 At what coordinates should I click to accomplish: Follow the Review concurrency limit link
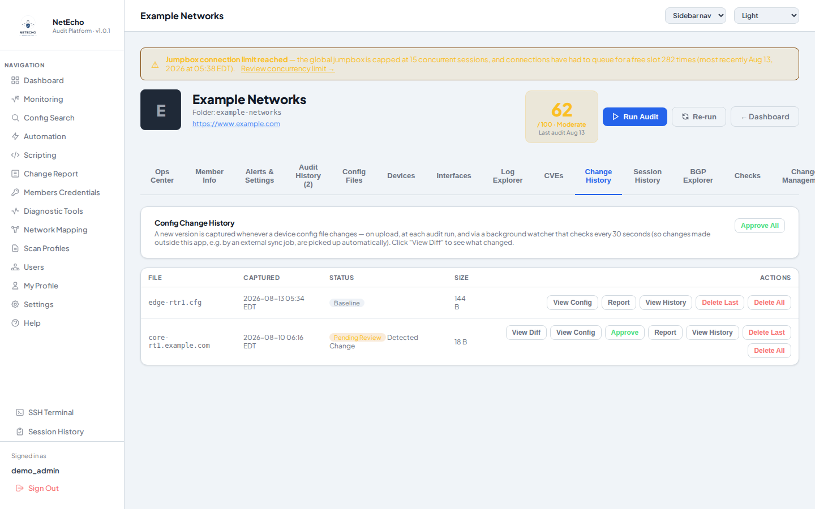288,69
